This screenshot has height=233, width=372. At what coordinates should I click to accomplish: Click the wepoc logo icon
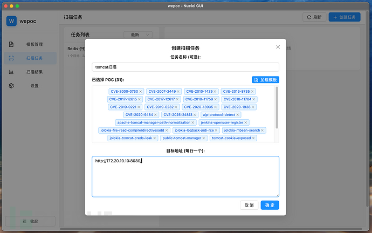[12, 21]
